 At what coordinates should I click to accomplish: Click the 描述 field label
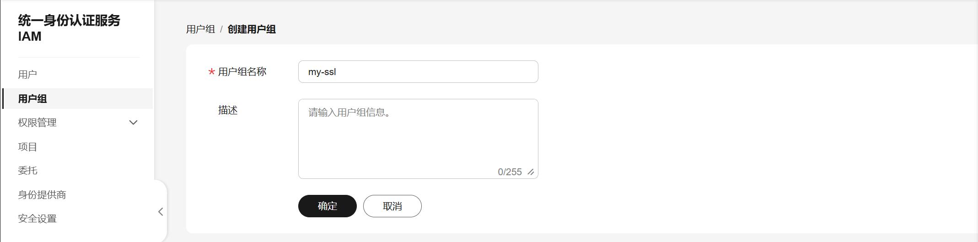click(x=228, y=110)
